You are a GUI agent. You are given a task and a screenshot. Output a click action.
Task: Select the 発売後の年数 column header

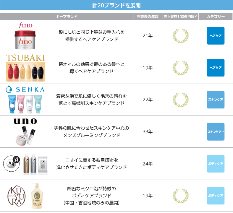148,17
